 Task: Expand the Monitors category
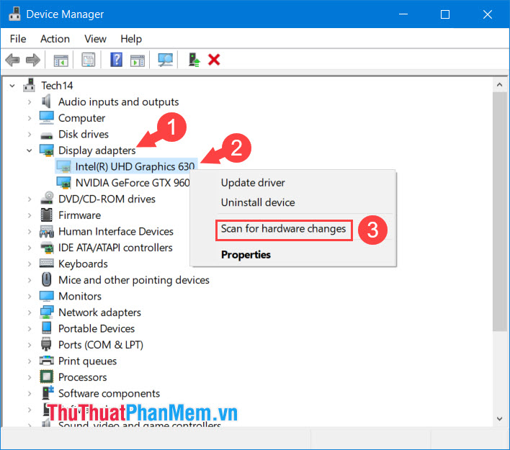[30, 296]
